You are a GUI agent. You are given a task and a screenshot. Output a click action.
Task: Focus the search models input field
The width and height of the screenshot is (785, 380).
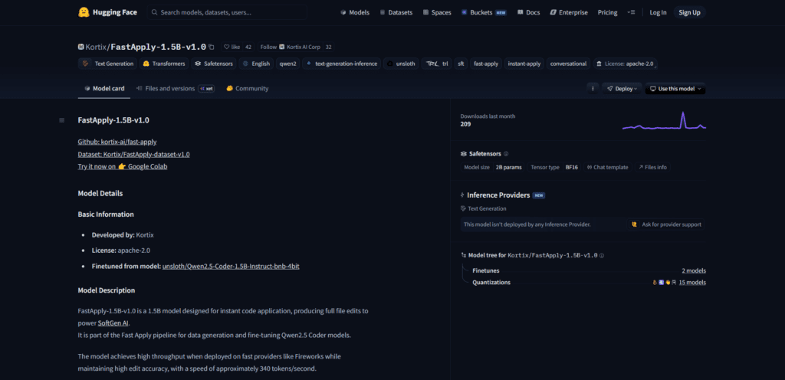[227, 12]
